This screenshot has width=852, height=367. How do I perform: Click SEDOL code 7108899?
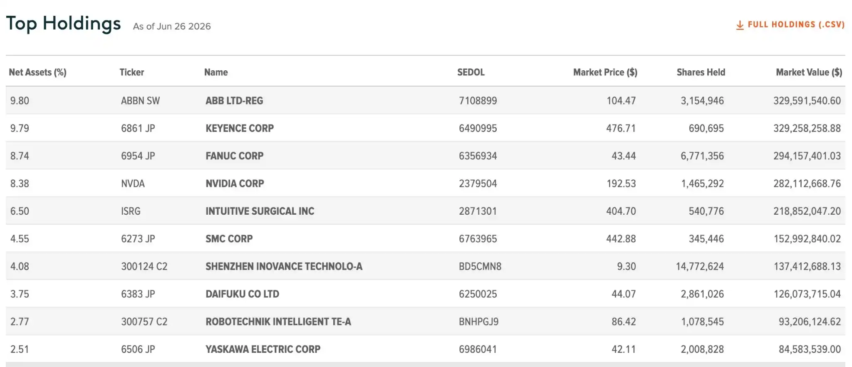478,101
